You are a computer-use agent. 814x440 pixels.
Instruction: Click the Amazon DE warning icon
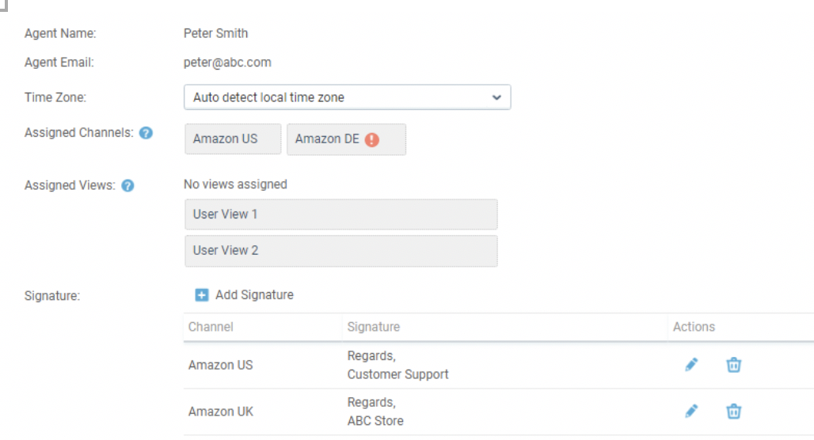pyautogui.click(x=371, y=139)
